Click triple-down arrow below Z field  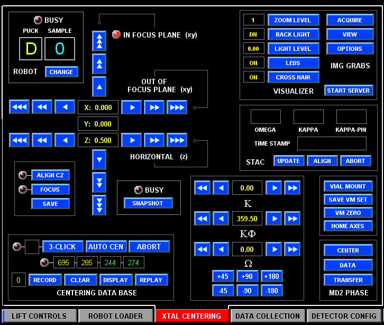pos(99,205)
